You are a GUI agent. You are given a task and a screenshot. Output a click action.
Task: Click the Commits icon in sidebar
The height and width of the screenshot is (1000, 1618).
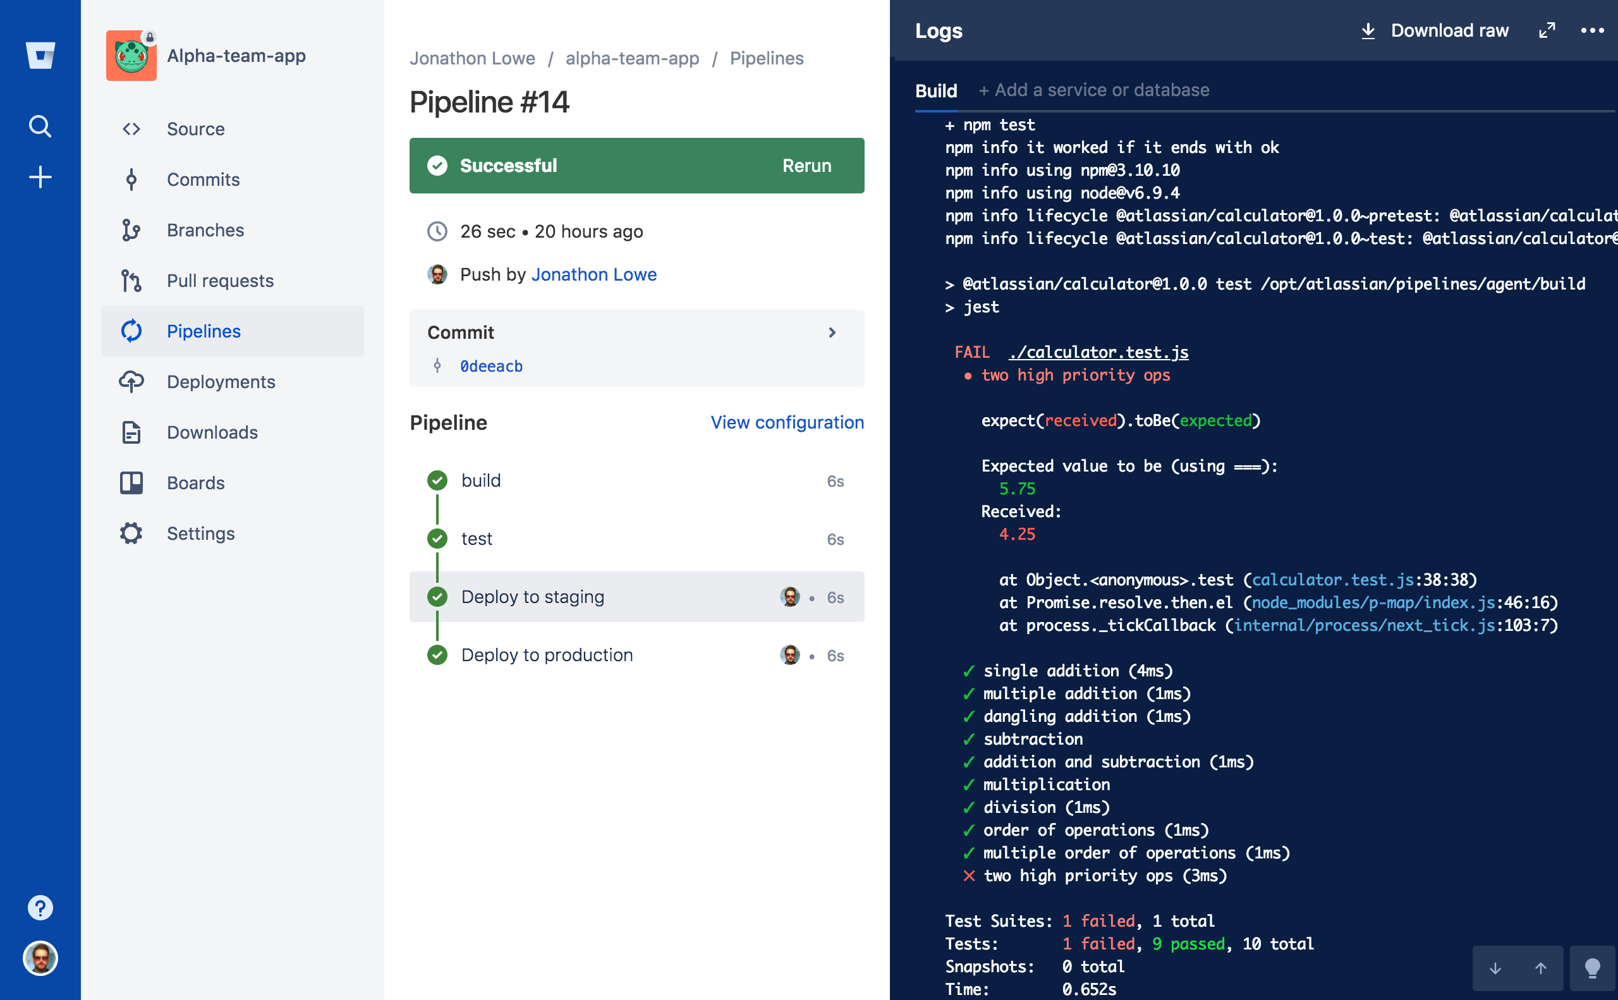[131, 179]
